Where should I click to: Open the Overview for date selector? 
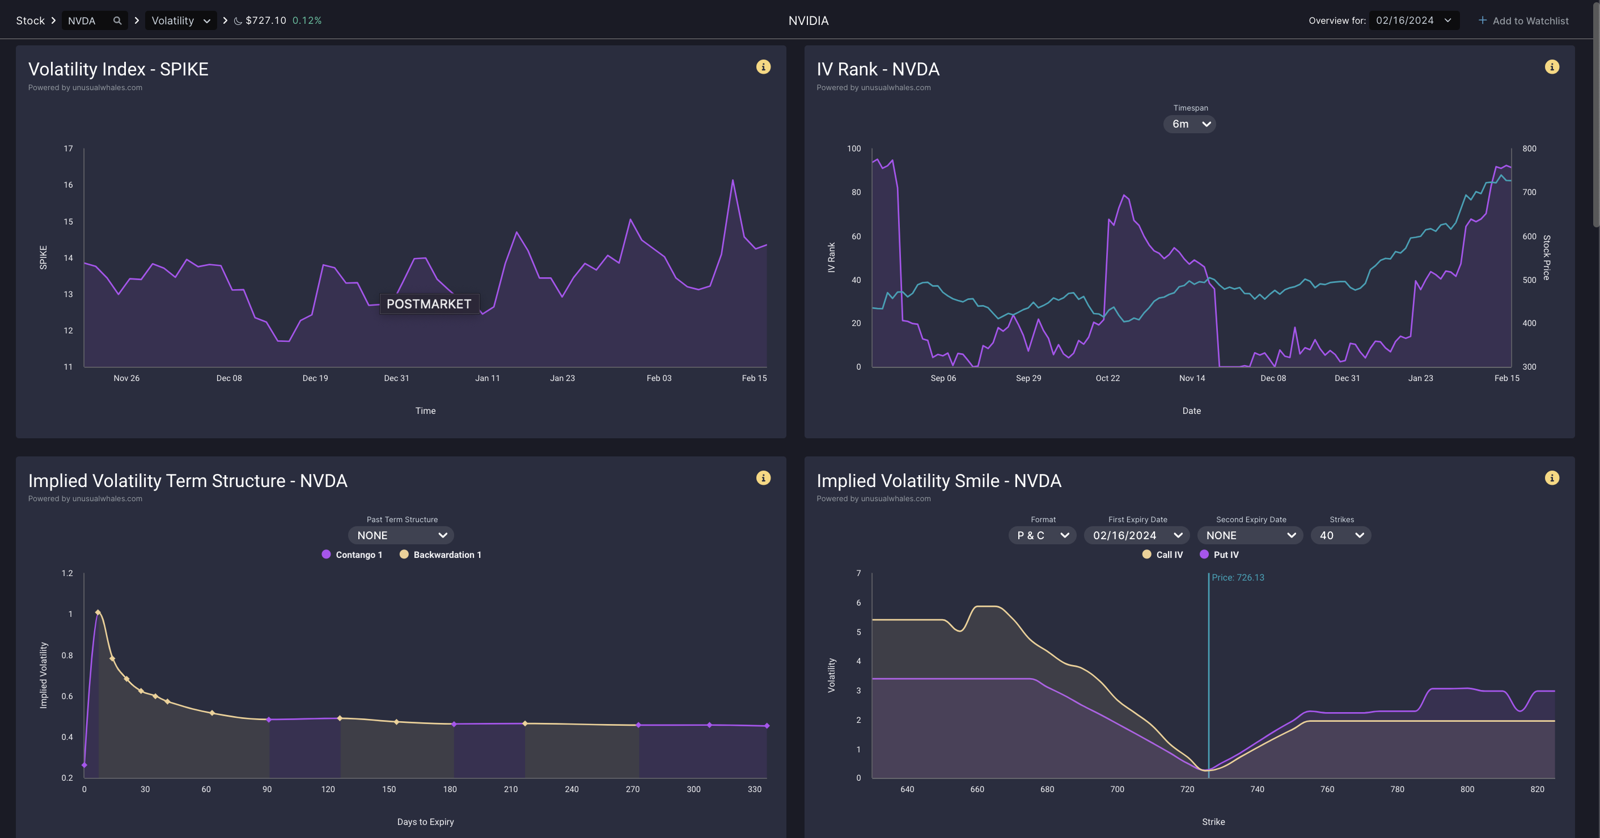point(1413,20)
